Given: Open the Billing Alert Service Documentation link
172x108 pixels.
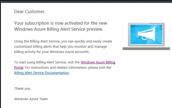Looking at the screenshot, I should 42,73.
